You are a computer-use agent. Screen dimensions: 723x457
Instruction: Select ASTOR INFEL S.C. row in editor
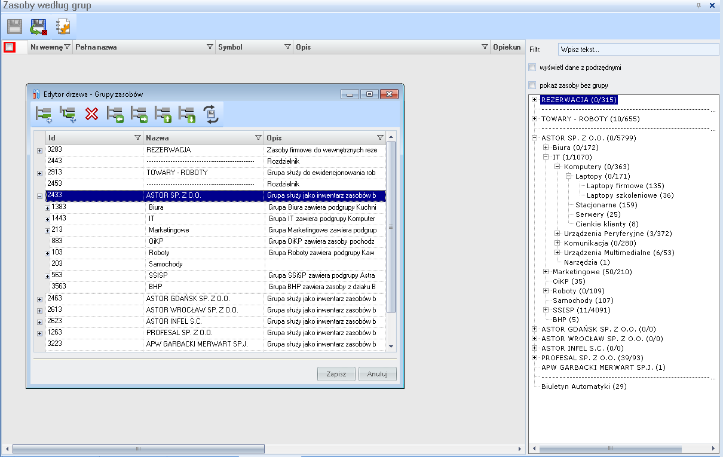point(216,321)
